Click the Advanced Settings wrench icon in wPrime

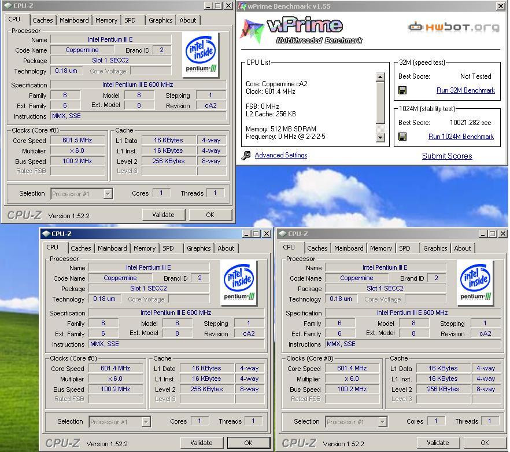tap(246, 155)
